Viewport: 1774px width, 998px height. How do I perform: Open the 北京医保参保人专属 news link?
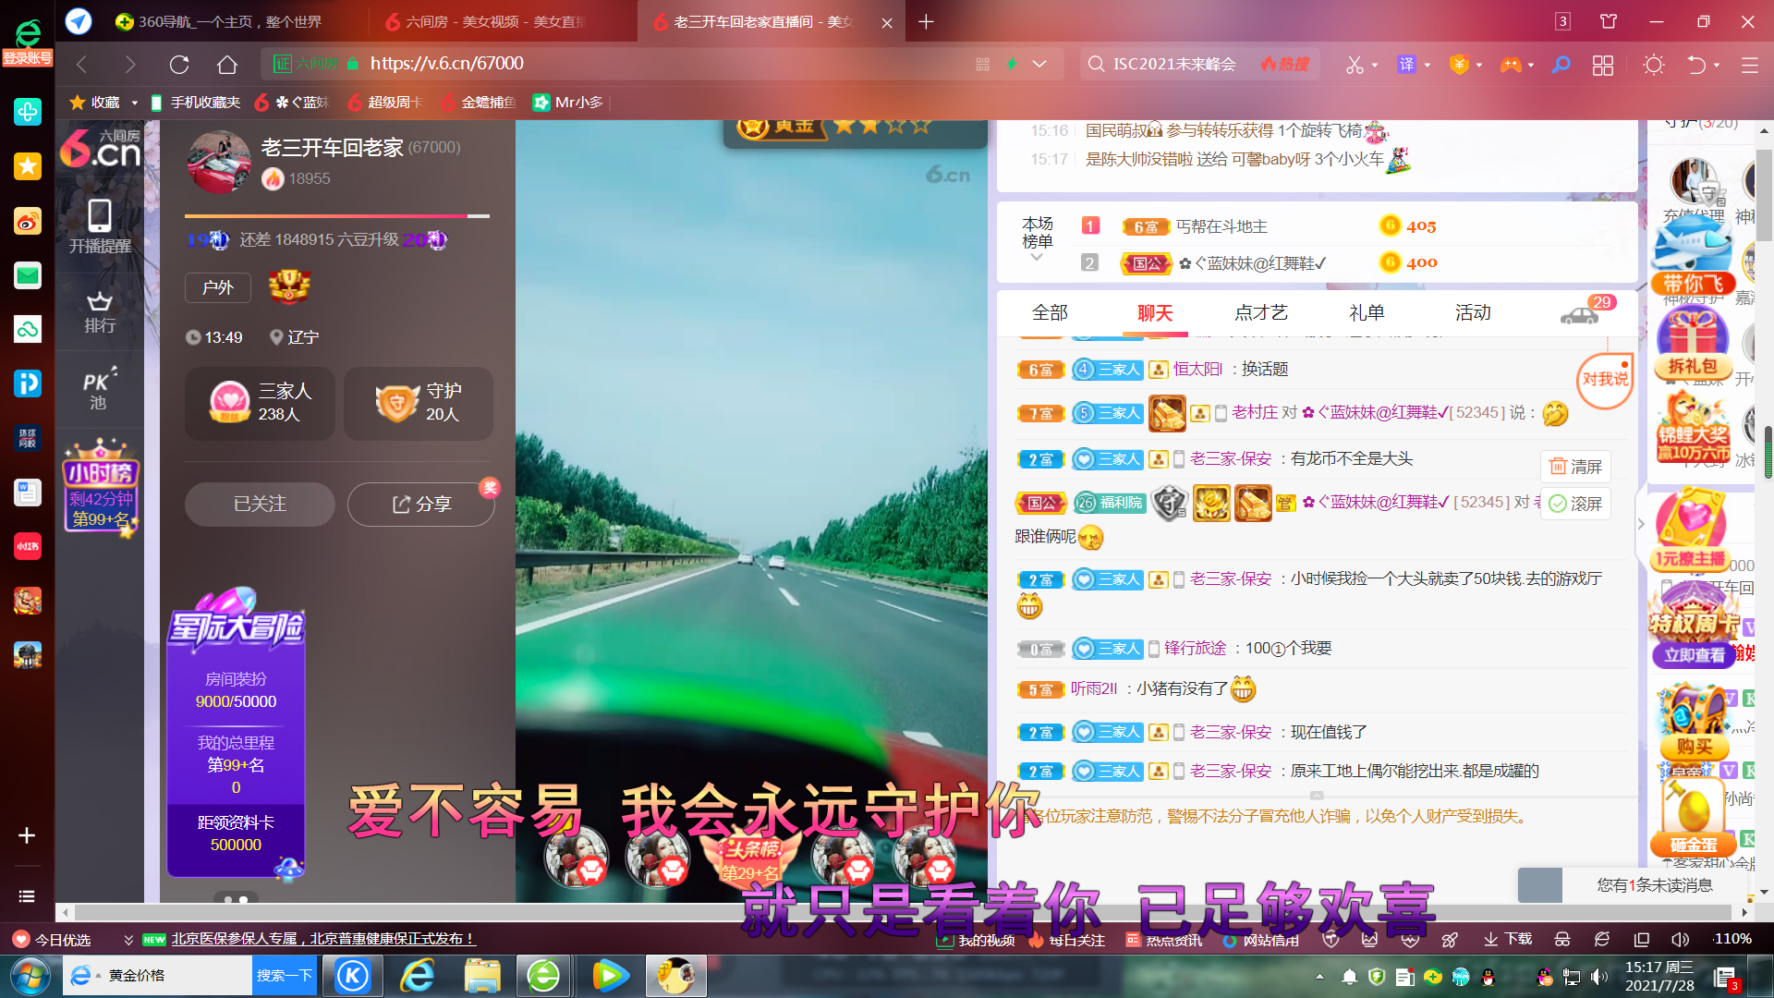click(x=323, y=940)
